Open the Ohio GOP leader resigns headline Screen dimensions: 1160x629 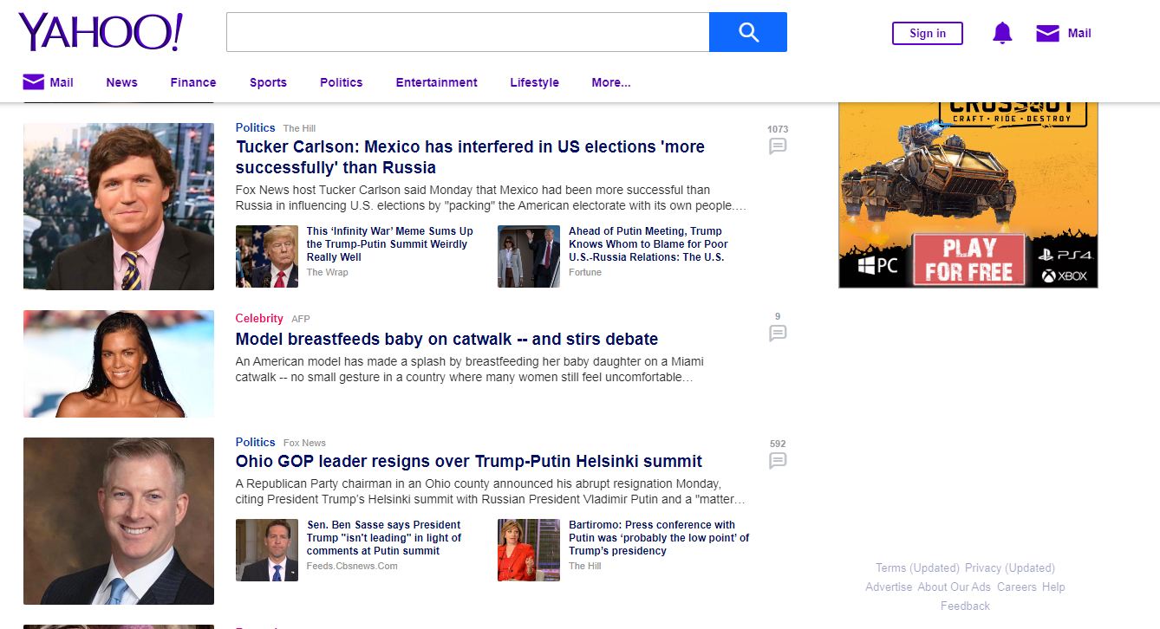point(468,461)
